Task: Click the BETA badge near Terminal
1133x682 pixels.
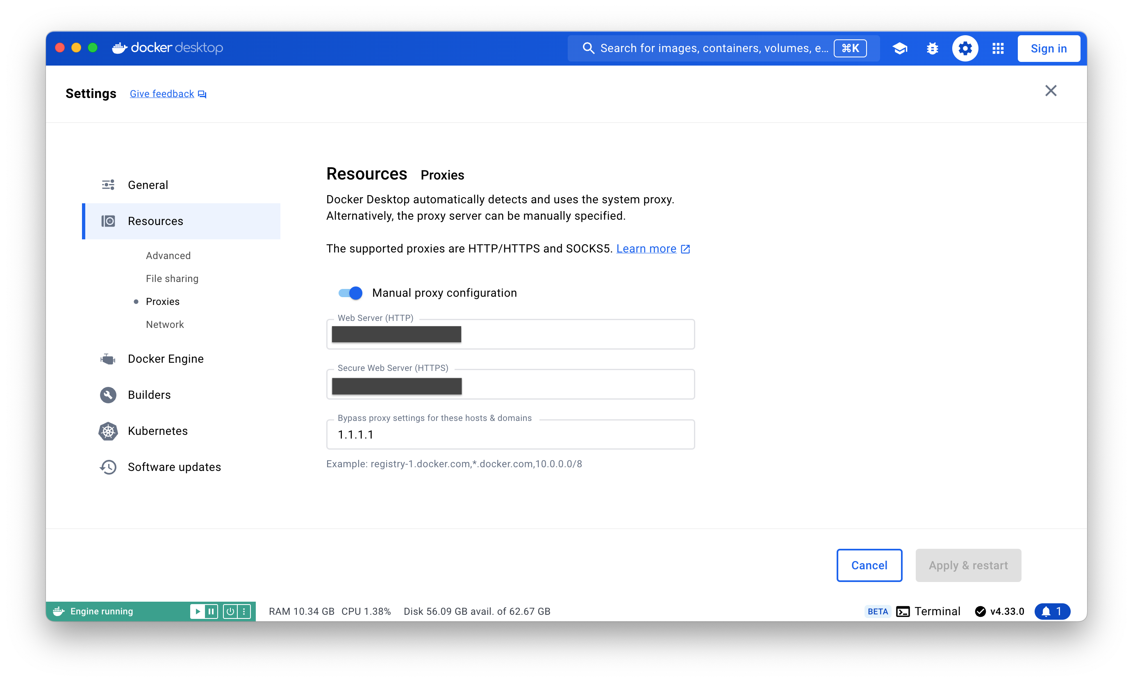Action: 878,612
